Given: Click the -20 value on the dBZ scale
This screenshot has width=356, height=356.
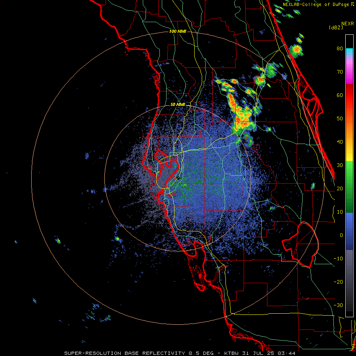Looking at the screenshot, I should pos(338,282).
